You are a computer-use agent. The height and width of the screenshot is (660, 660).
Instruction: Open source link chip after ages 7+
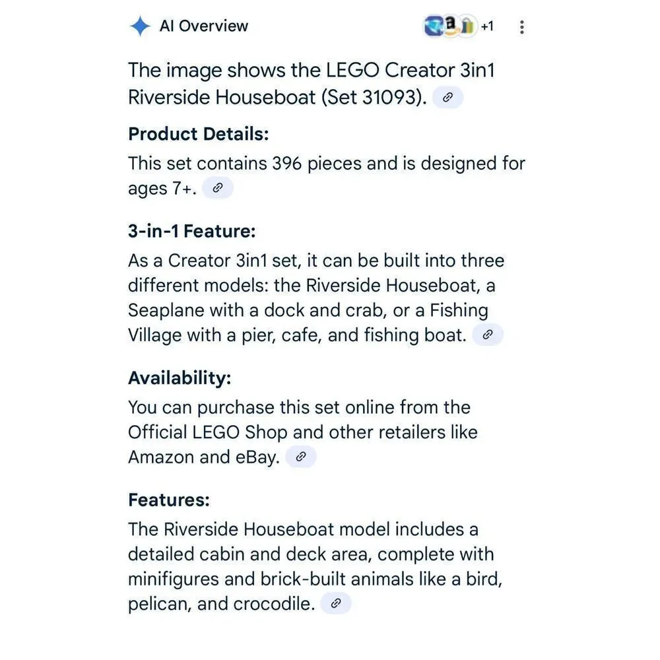point(218,187)
